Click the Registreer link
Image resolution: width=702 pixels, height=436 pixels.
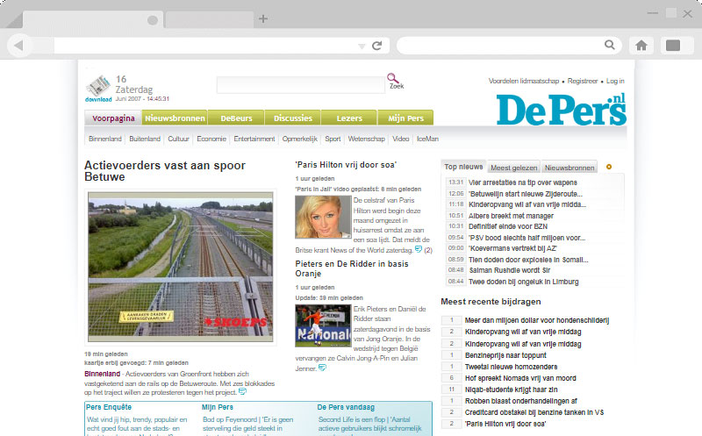[x=583, y=81]
